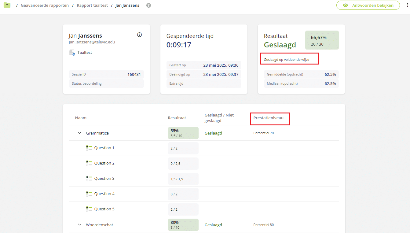Click the spent time 0:09:17

pyautogui.click(x=179, y=45)
